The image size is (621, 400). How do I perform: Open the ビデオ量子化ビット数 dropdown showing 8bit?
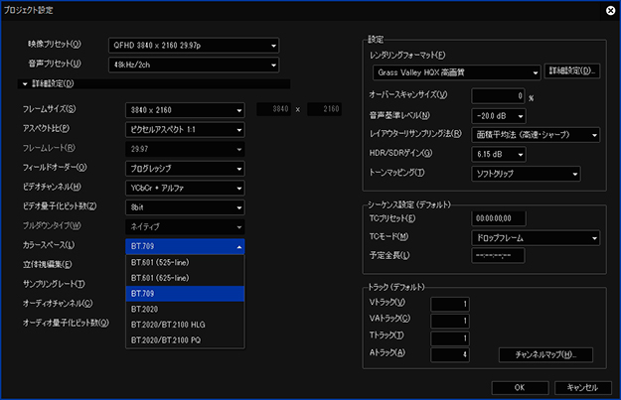185,207
